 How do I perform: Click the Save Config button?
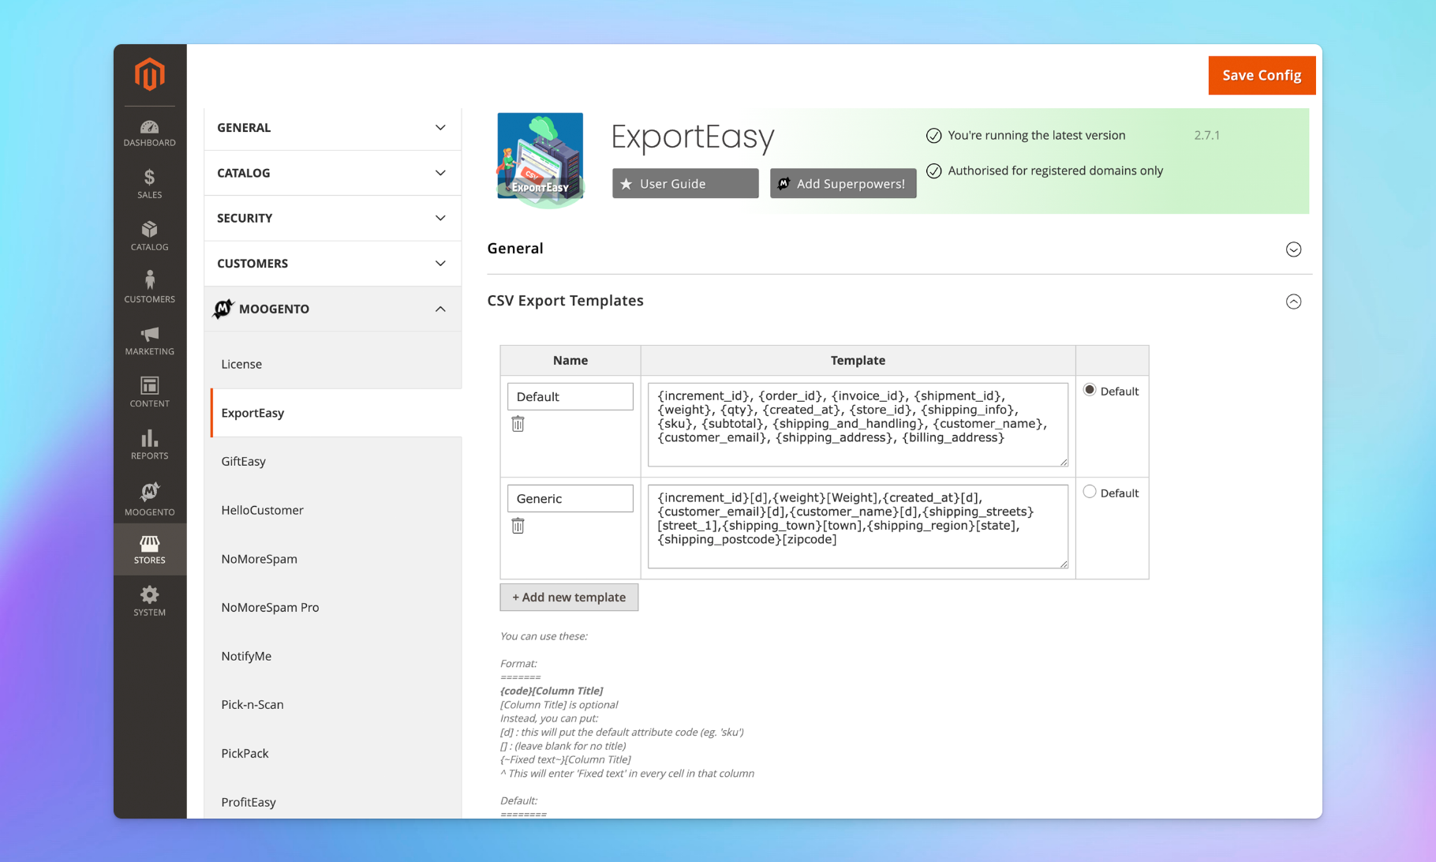point(1262,75)
